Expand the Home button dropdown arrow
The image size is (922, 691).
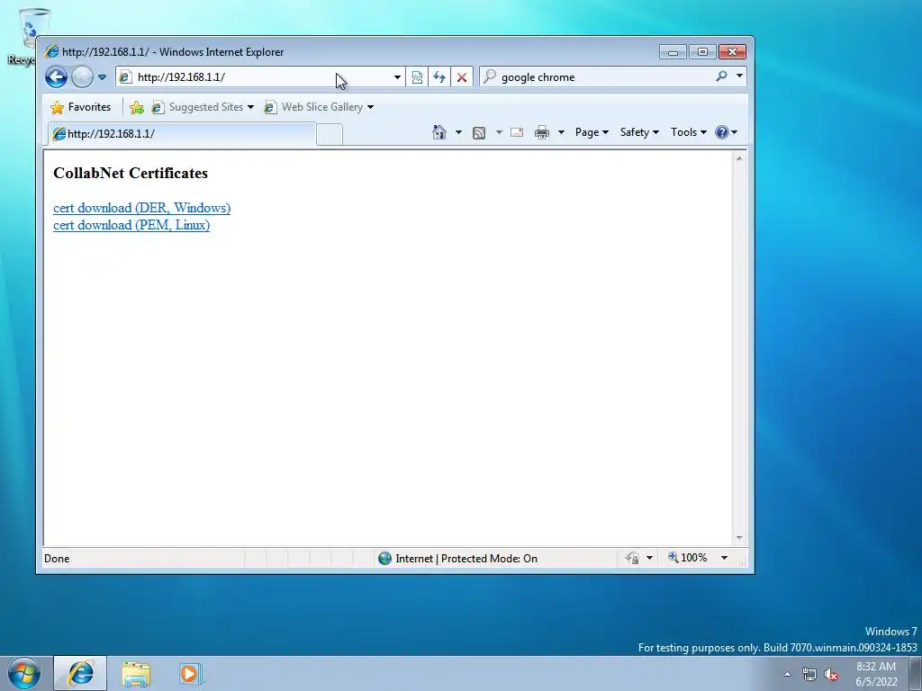click(x=458, y=132)
